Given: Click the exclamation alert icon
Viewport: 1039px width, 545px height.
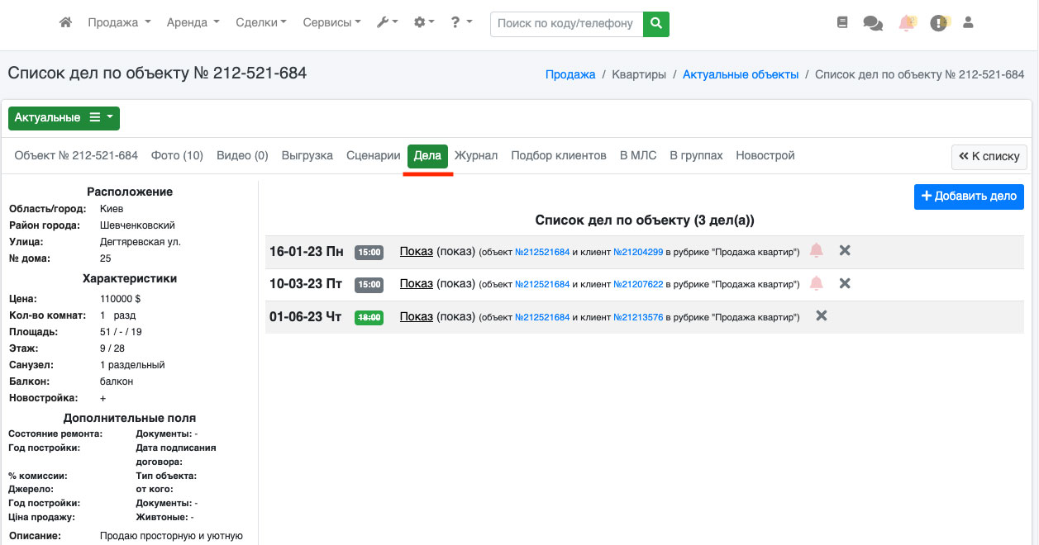Looking at the screenshot, I should [938, 23].
